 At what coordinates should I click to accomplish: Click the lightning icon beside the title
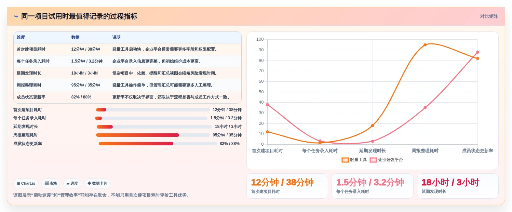coord(16,16)
